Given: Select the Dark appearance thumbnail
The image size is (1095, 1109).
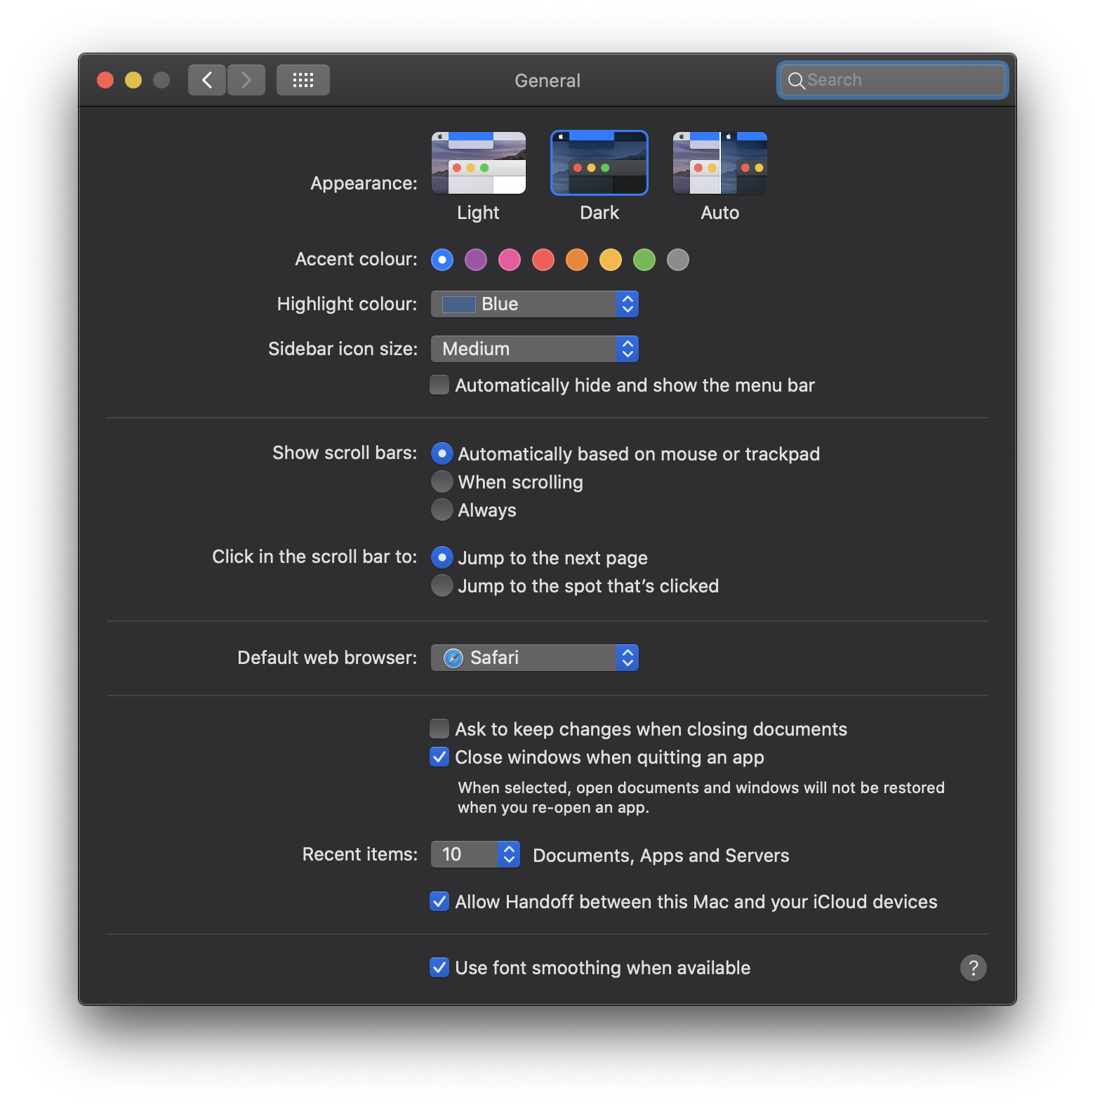Looking at the screenshot, I should 599,163.
